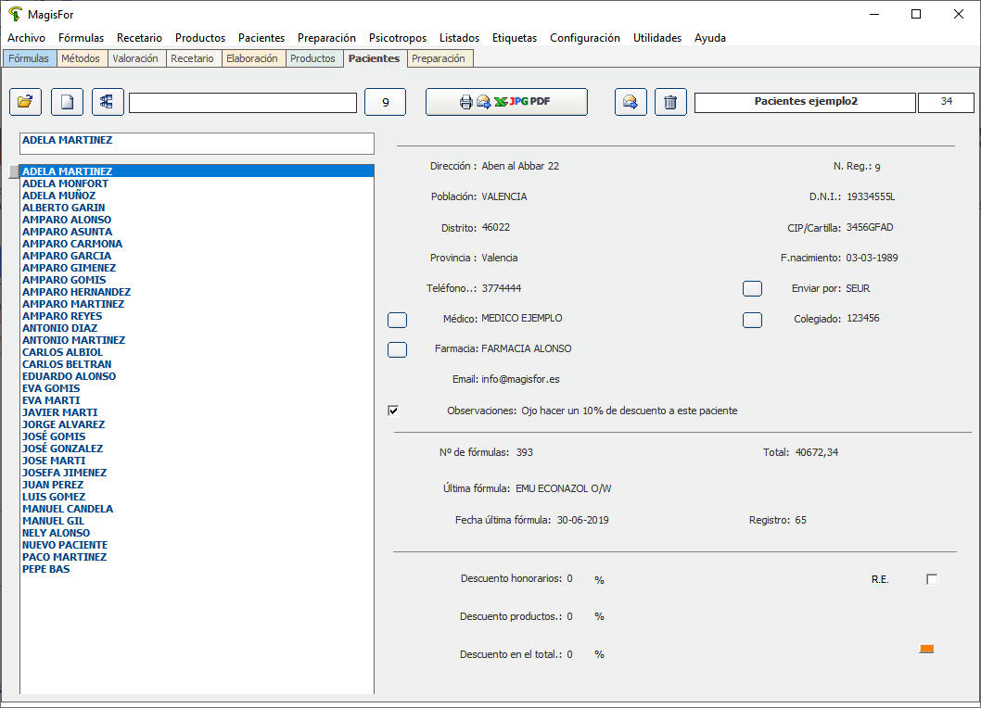Select patient NUEVO PACIENTE in list

click(65, 545)
